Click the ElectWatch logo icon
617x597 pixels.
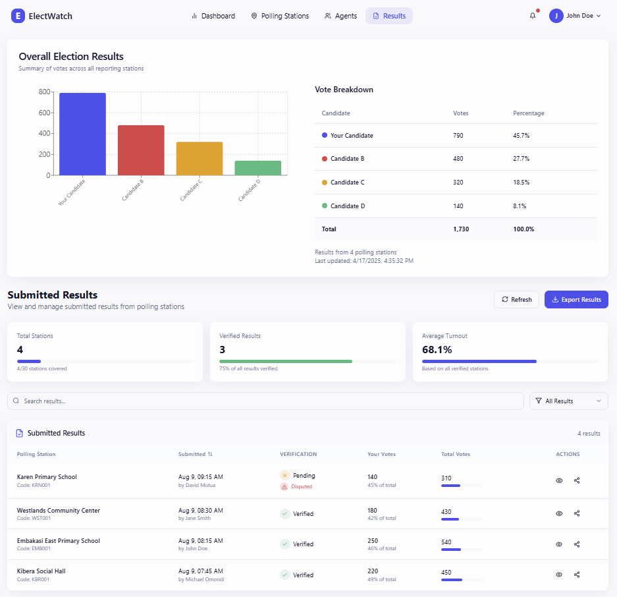(x=18, y=16)
